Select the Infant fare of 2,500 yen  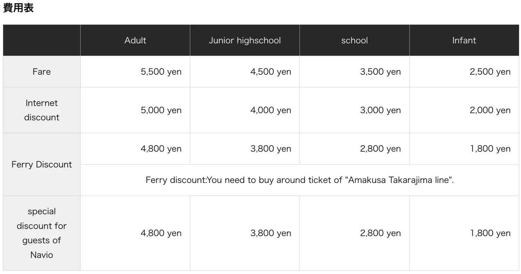(x=490, y=72)
